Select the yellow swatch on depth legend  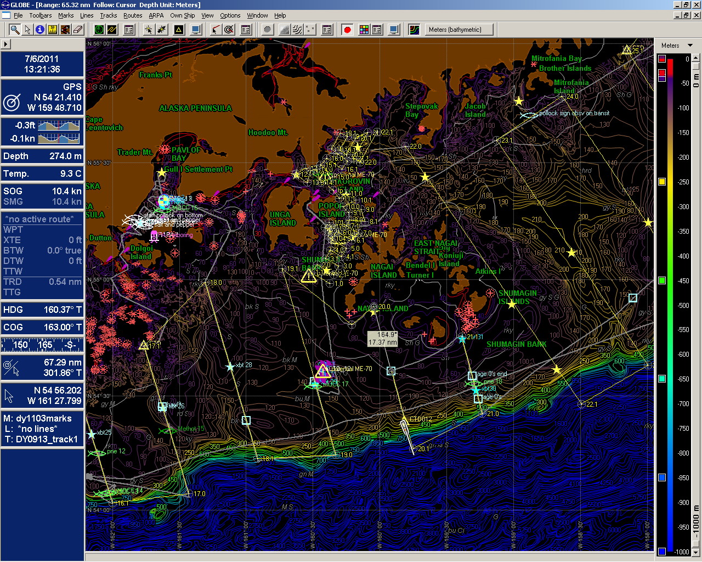[x=662, y=181]
